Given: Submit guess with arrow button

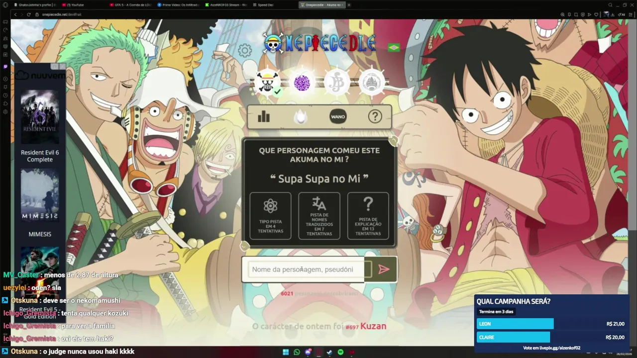Looking at the screenshot, I should click(x=384, y=269).
